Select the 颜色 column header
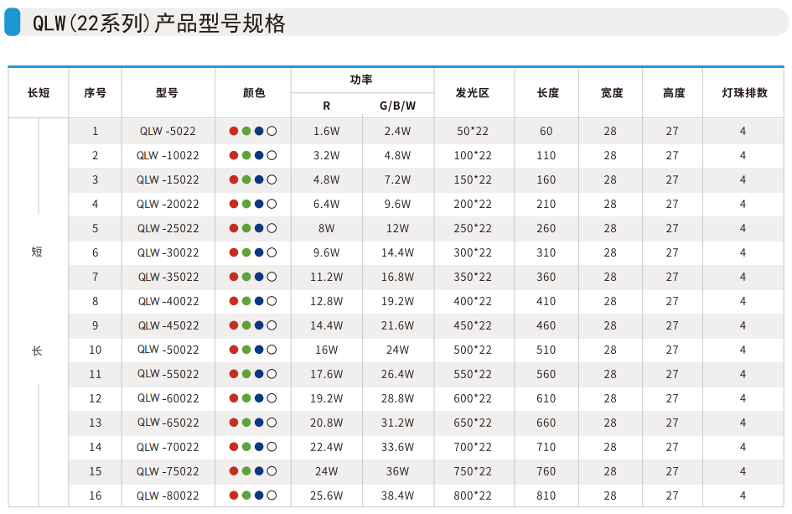792x514 pixels. (253, 93)
